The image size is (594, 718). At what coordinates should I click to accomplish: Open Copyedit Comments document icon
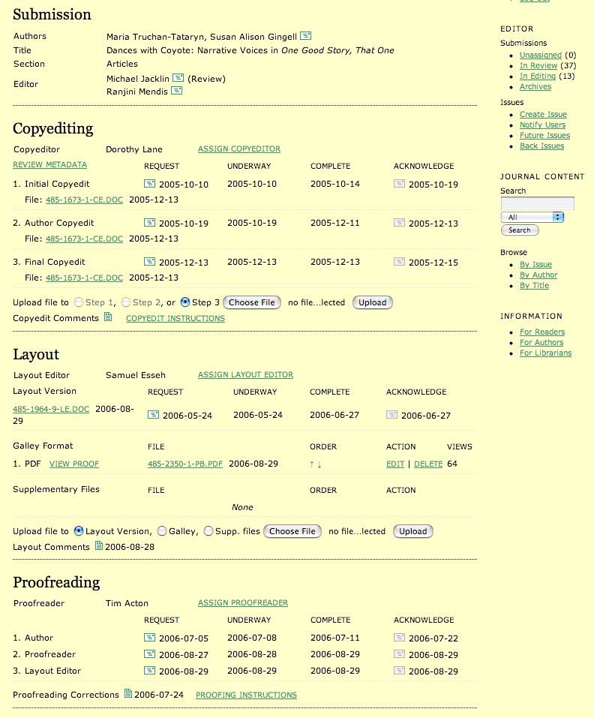click(108, 317)
